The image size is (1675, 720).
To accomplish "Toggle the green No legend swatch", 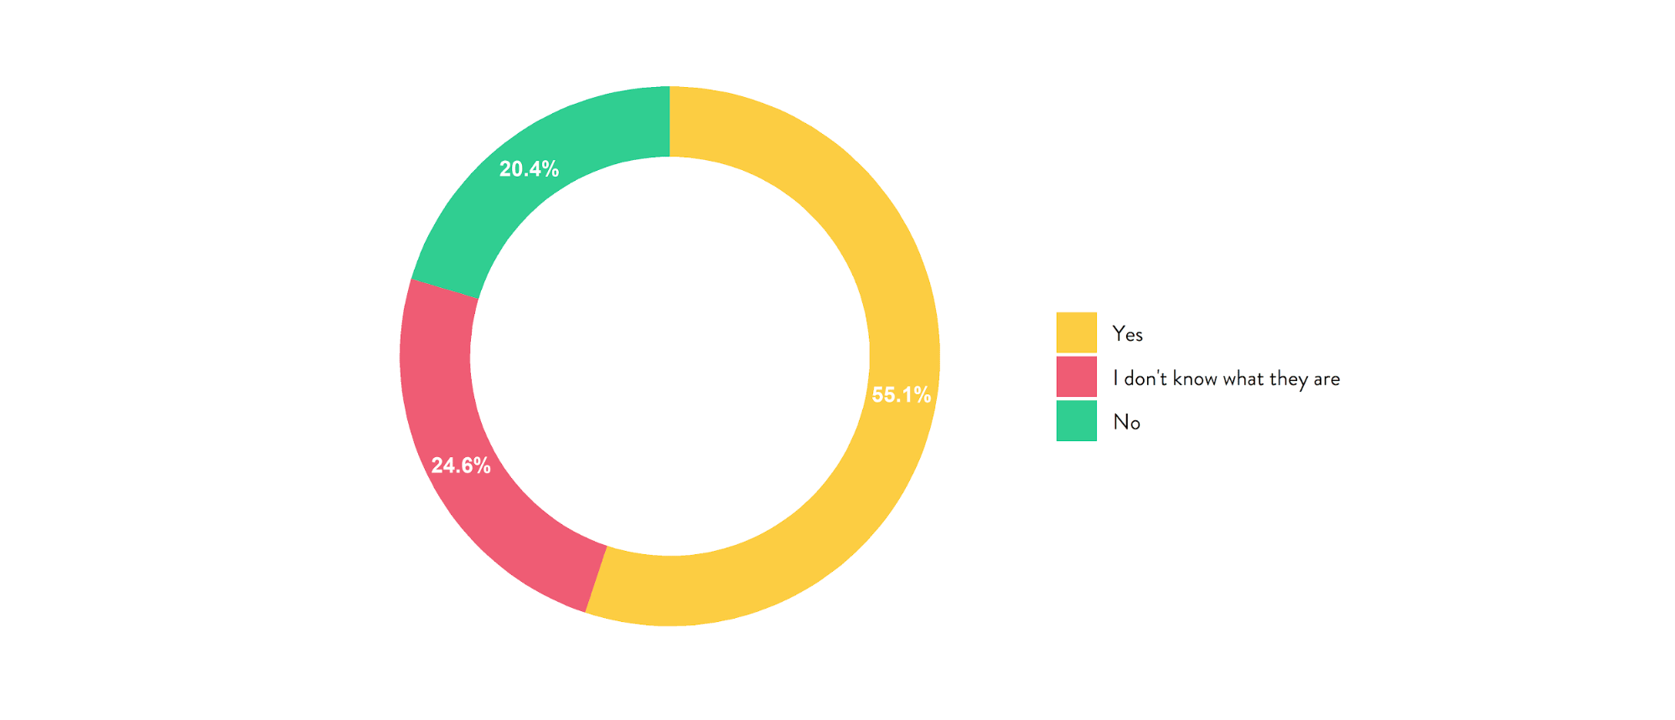I will (1076, 420).
